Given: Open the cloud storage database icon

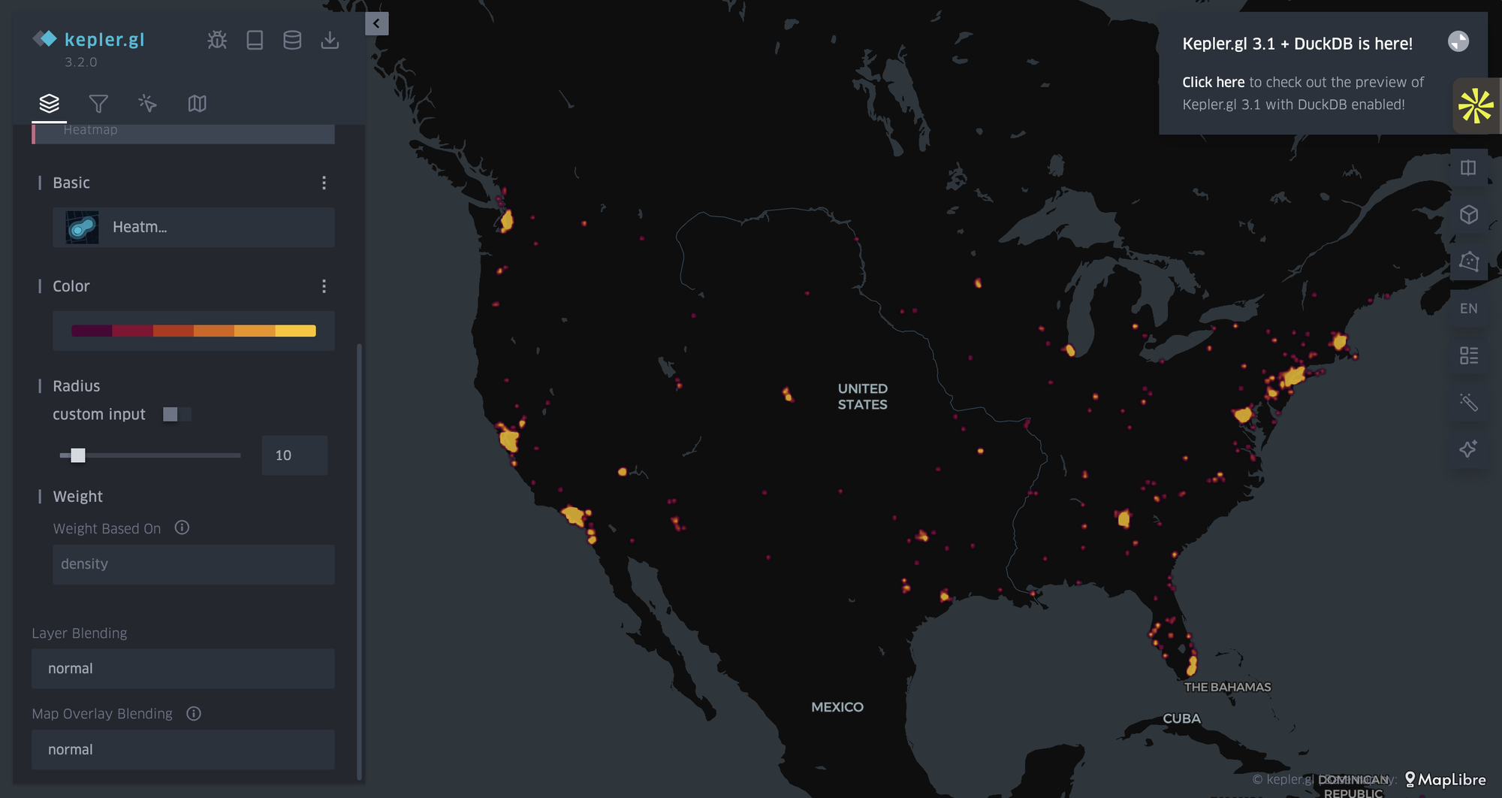Looking at the screenshot, I should pyautogui.click(x=292, y=40).
